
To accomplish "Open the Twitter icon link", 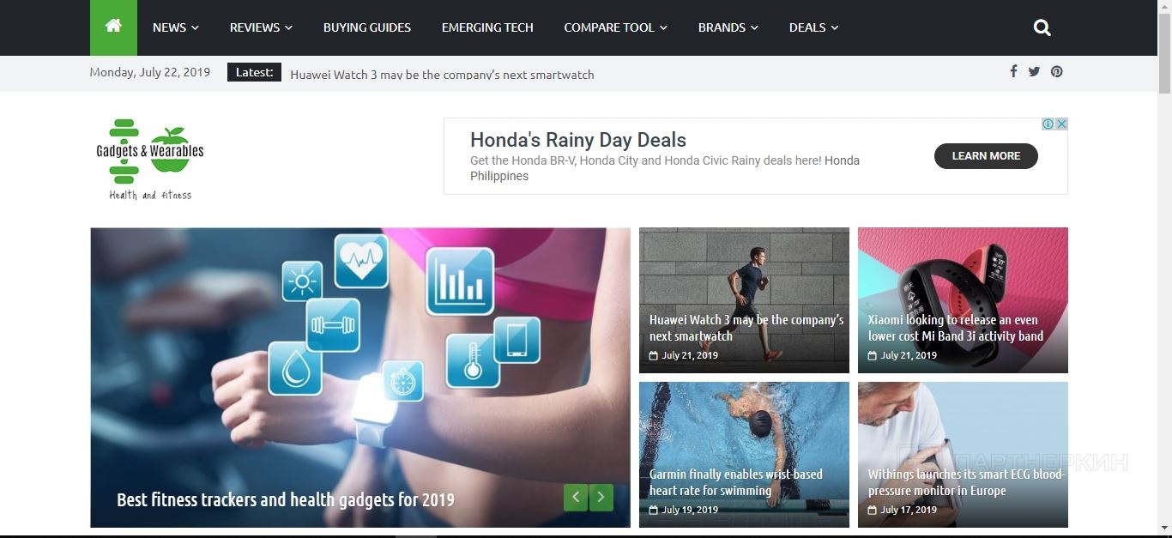I will point(1034,71).
